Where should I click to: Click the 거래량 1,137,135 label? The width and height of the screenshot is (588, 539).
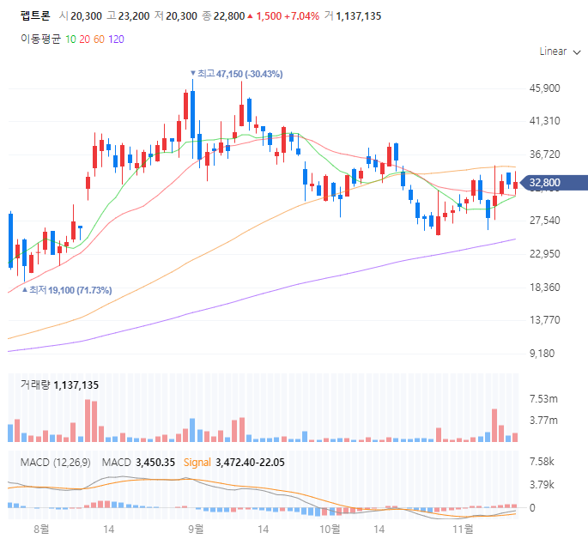pyautogui.click(x=59, y=385)
